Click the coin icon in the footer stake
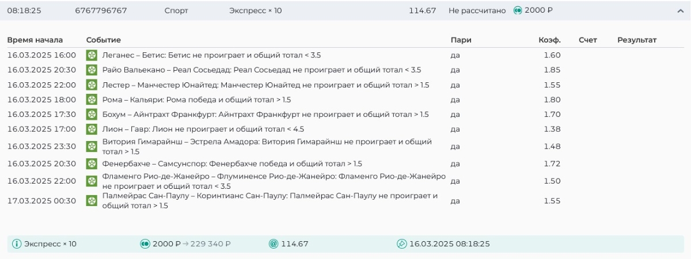691x259 pixels. (145, 244)
